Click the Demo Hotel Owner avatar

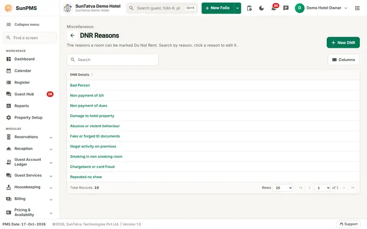(300, 8)
